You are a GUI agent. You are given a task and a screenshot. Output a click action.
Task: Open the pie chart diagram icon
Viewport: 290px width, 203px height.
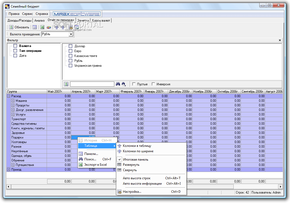pyautogui.click(x=49, y=27)
